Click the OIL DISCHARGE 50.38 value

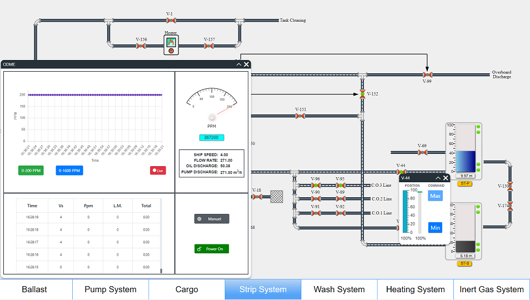tap(225, 166)
